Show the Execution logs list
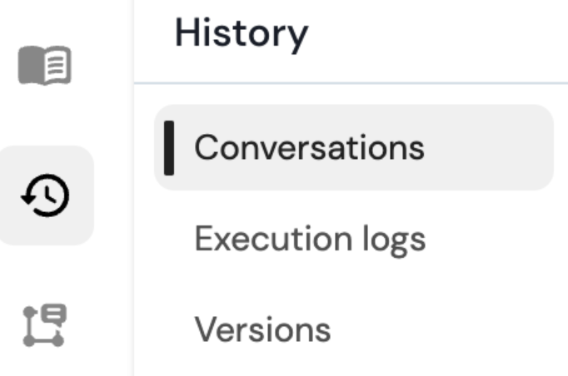This screenshot has height=376, width=568. click(310, 239)
